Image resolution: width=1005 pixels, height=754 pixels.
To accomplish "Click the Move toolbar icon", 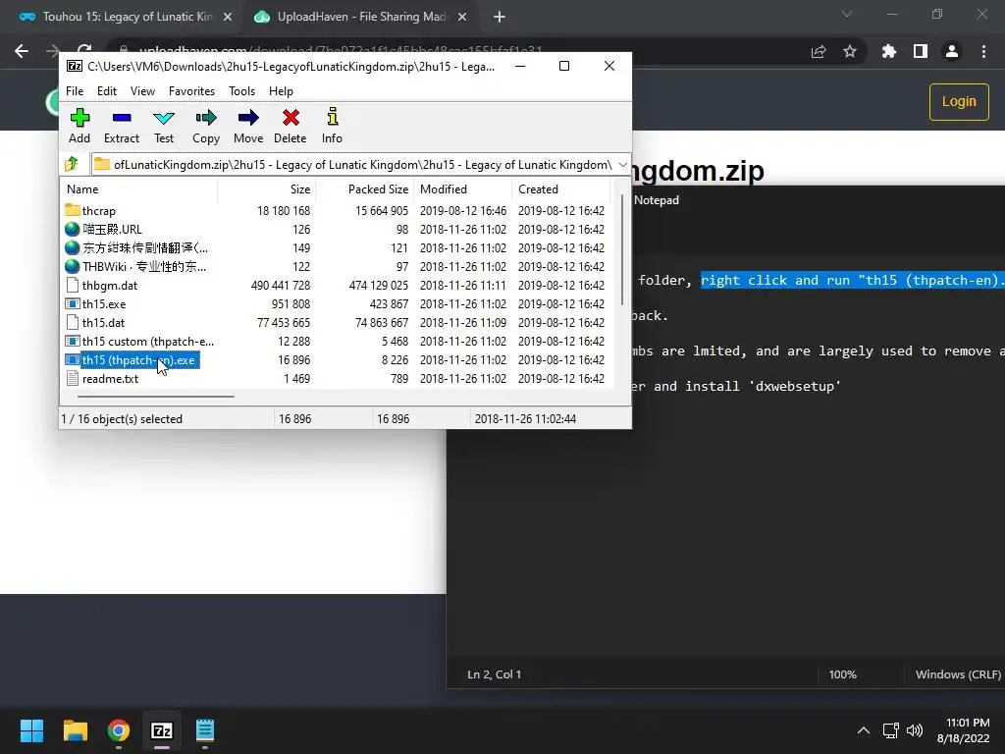I will (x=248, y=126).
